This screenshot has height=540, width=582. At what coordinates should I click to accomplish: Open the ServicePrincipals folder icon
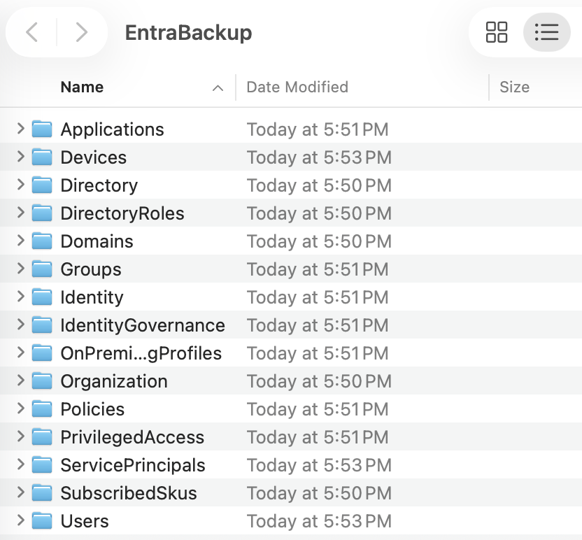pos(41,464)
